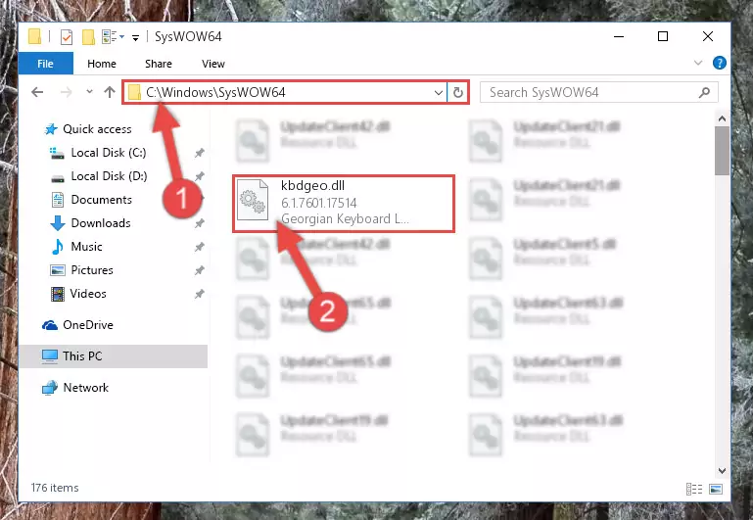
Task: Click the vertical scrollbar thumb
Action: point(722,151)
